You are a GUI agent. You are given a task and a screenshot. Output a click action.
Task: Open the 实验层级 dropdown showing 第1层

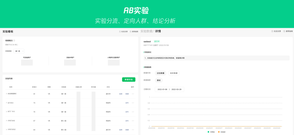pyautogui.click(x=19, y=51)
